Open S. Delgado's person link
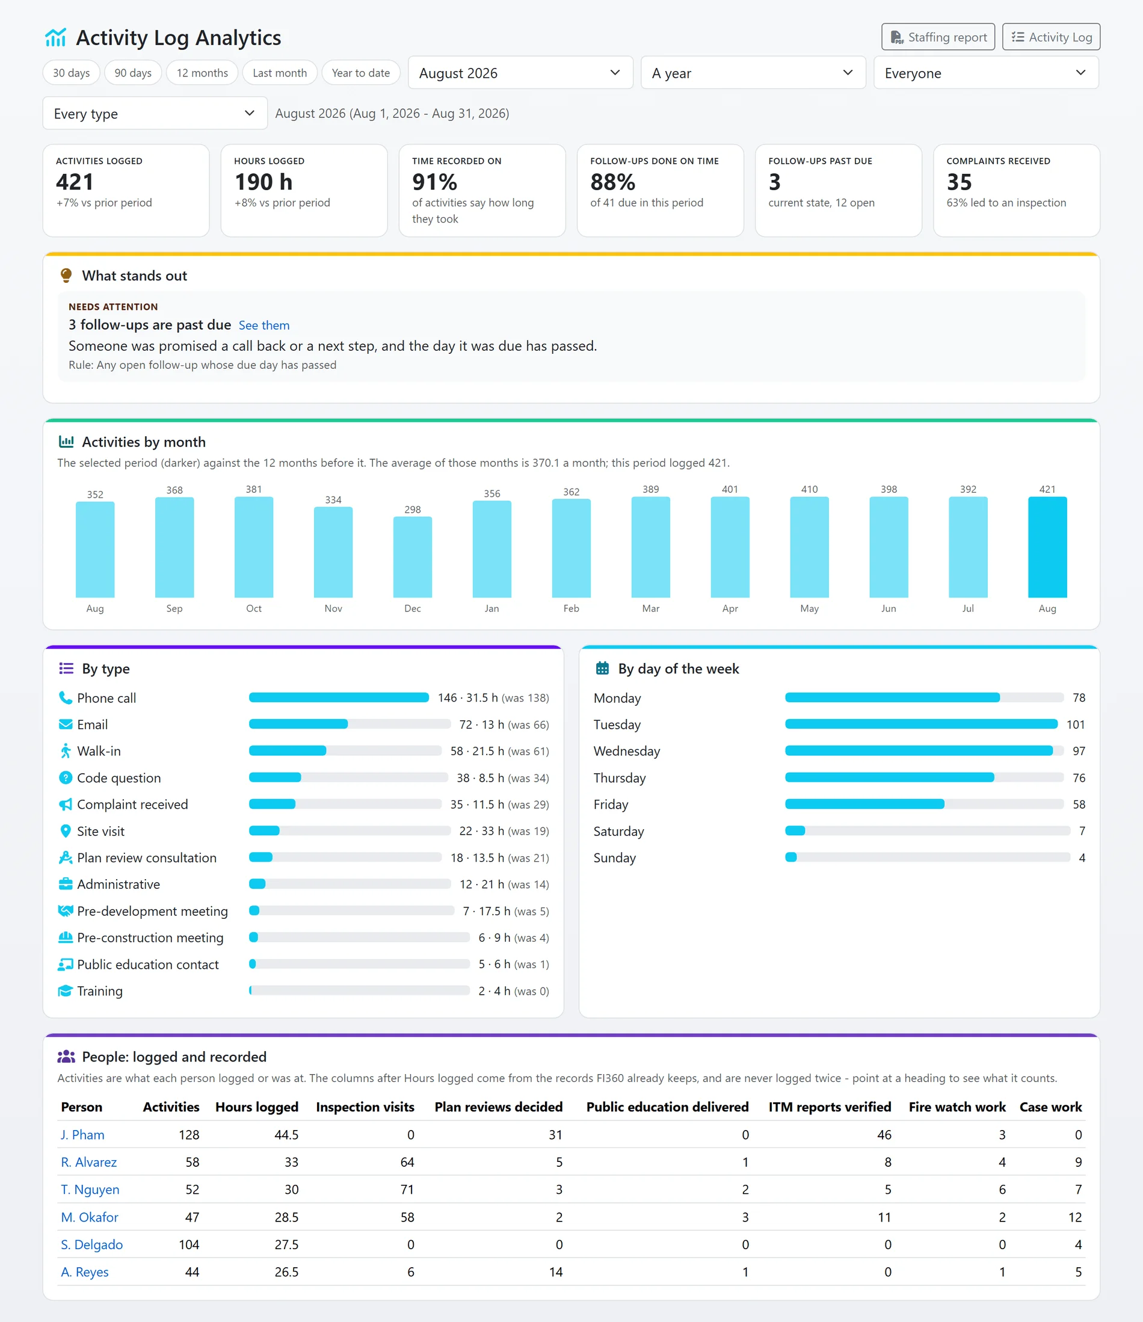This screenshot has height=1322, width=1143. click(92, 1244)
